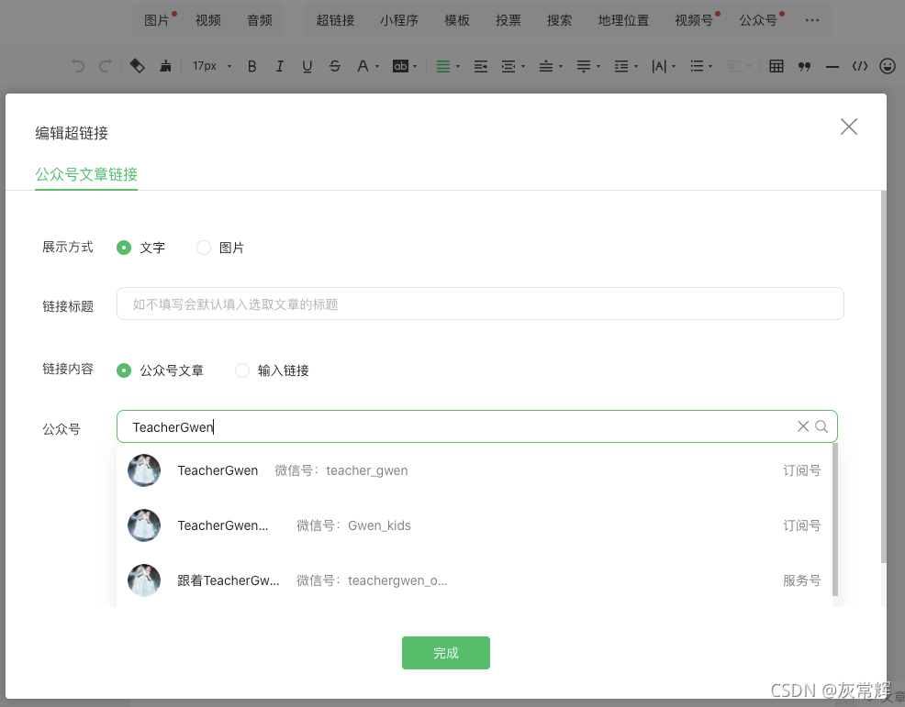905x707 pixels.
Task: Select the format painter brush icon
Action: [x=165, y=66]
